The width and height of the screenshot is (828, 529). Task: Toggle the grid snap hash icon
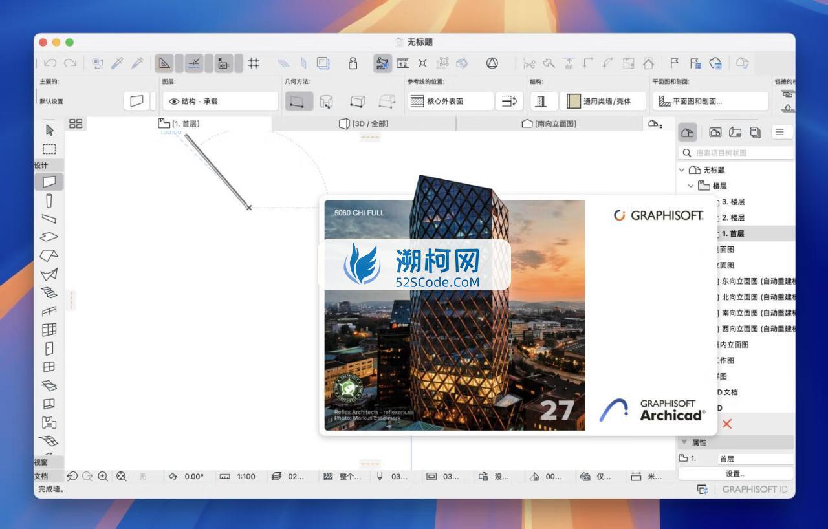pos(254,63)
